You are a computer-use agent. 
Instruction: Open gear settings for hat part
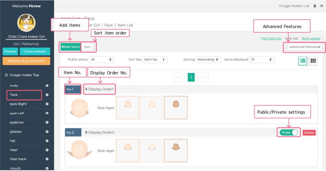click(47, 141)
